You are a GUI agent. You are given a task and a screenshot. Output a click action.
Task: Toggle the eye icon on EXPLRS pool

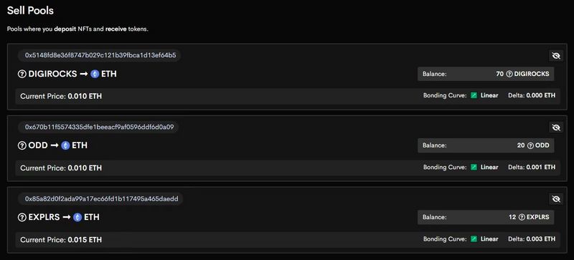pos(555,199)
